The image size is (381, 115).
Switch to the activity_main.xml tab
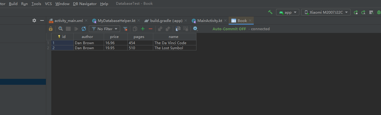coord(68,20)
